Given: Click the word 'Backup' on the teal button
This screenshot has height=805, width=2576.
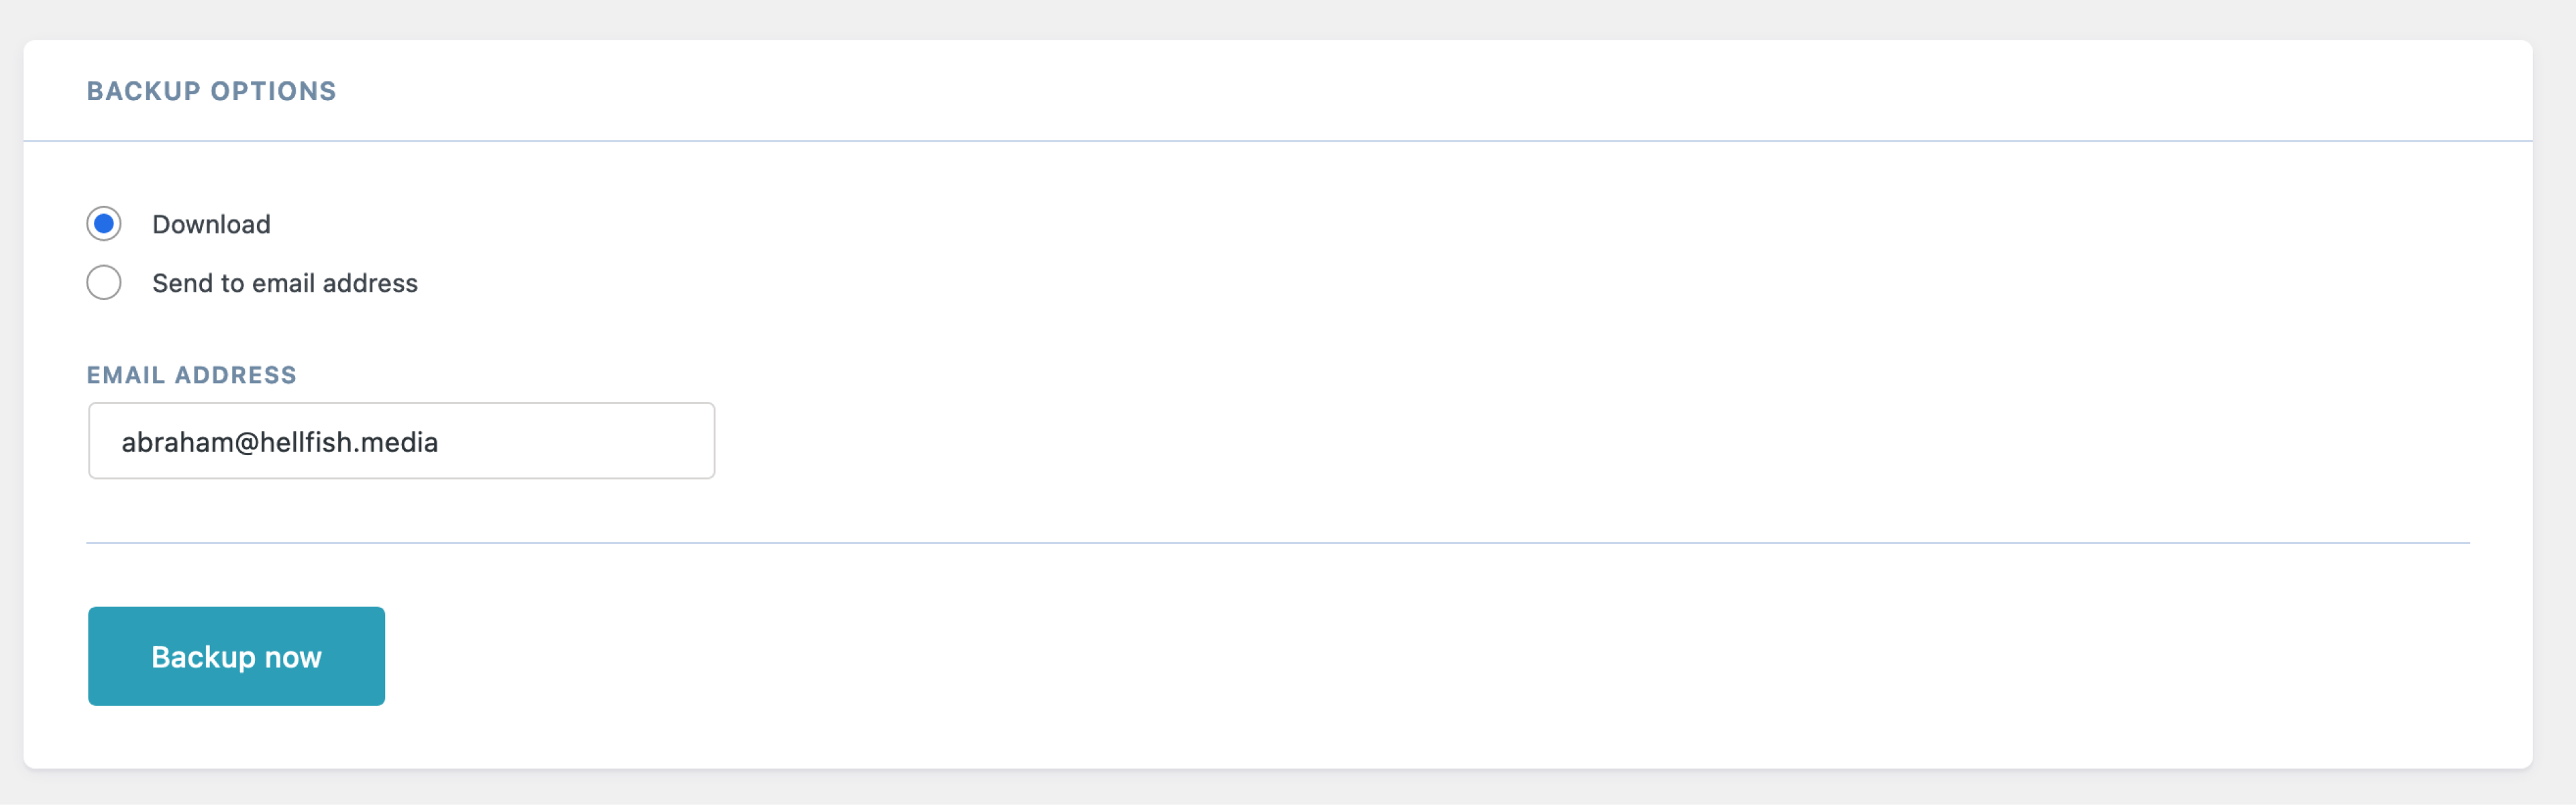Looking at the screenshot, I should 203,658.
